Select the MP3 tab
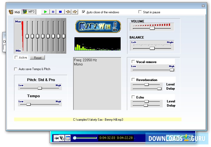 point(29,12)
